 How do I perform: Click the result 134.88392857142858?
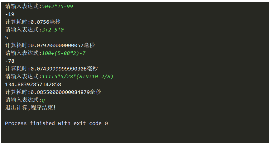tap(33, 85)
